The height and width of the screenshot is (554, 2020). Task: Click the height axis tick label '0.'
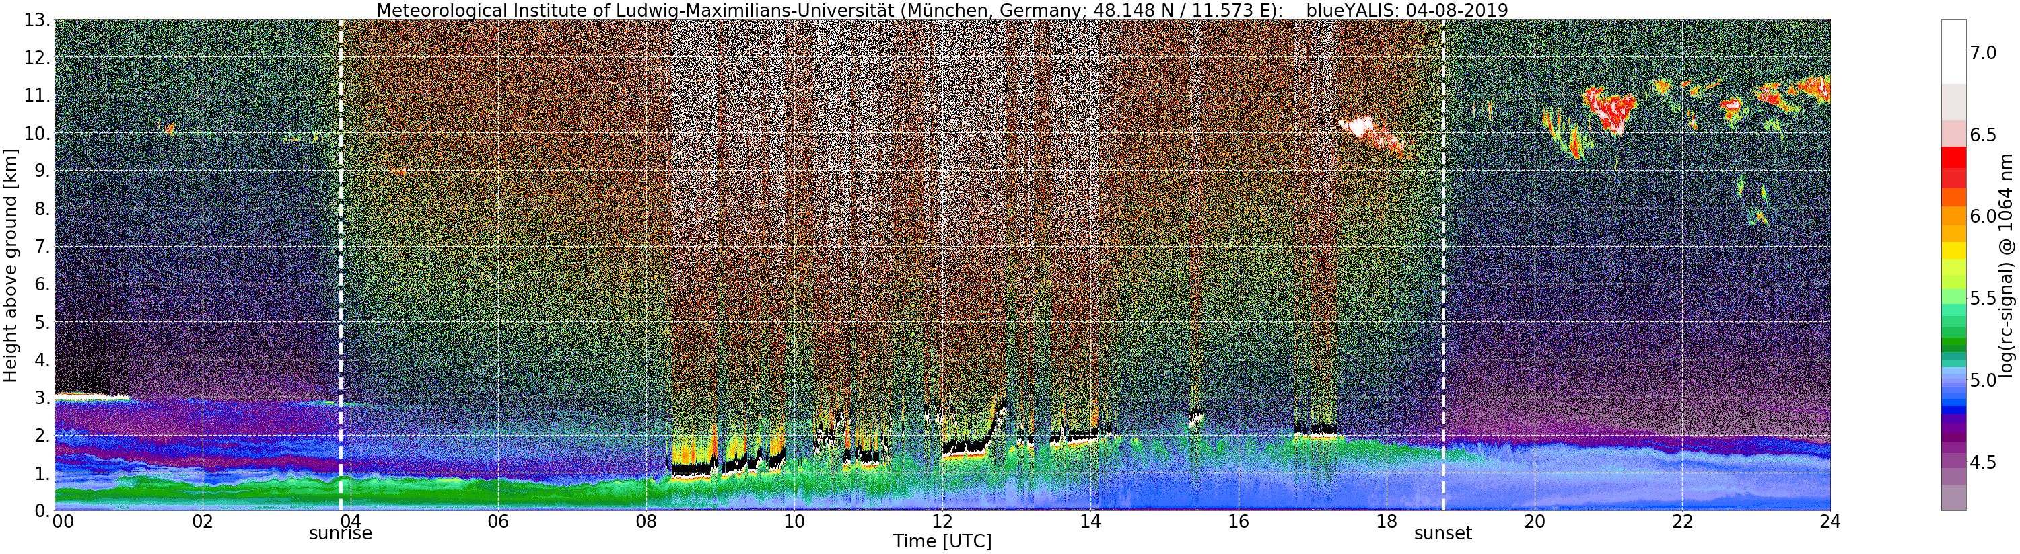click(43, 510)
